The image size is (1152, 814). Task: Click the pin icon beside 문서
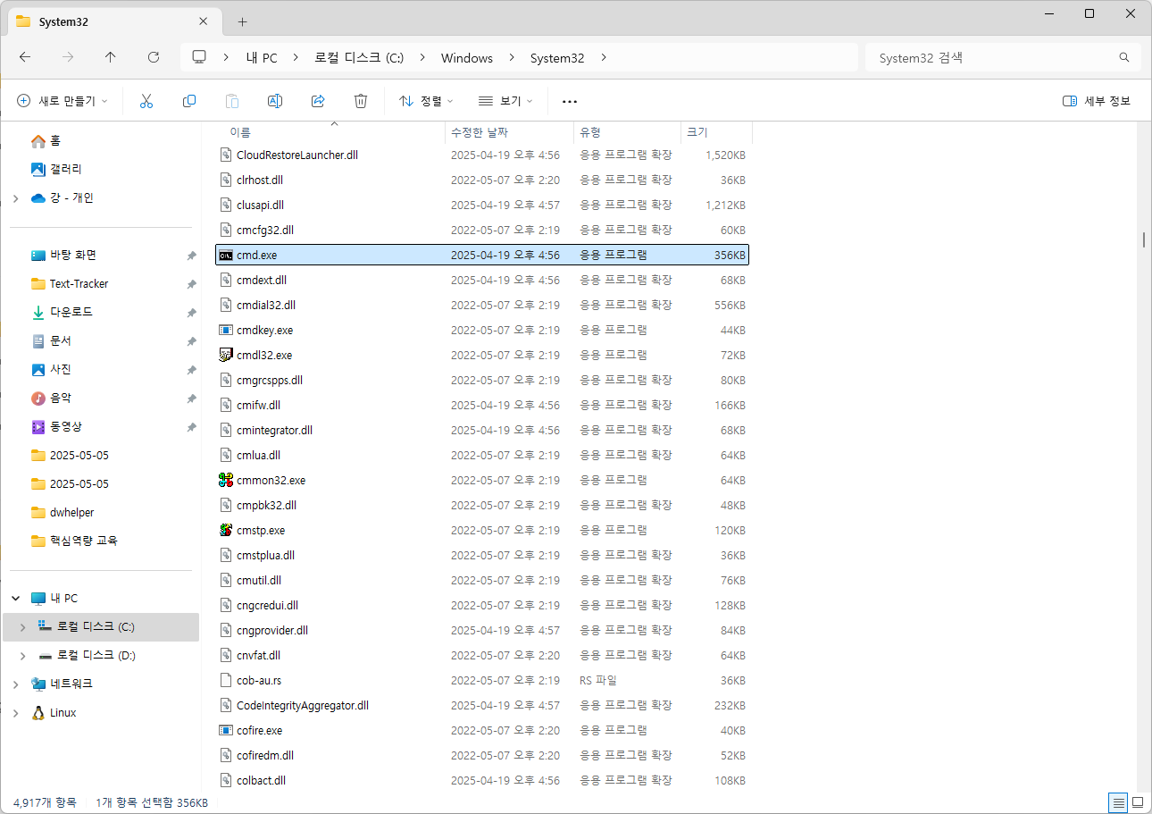coord(191,341)
